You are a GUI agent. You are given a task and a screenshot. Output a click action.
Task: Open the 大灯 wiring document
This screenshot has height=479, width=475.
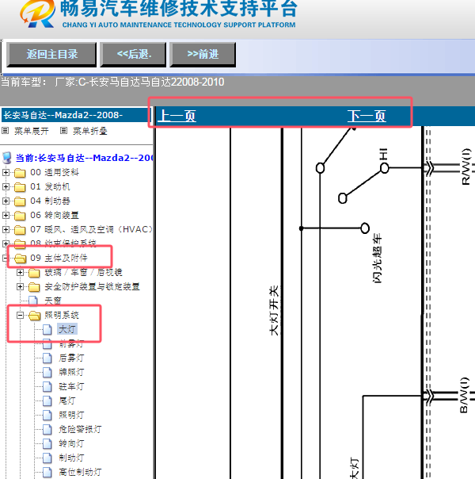point(67,329)
